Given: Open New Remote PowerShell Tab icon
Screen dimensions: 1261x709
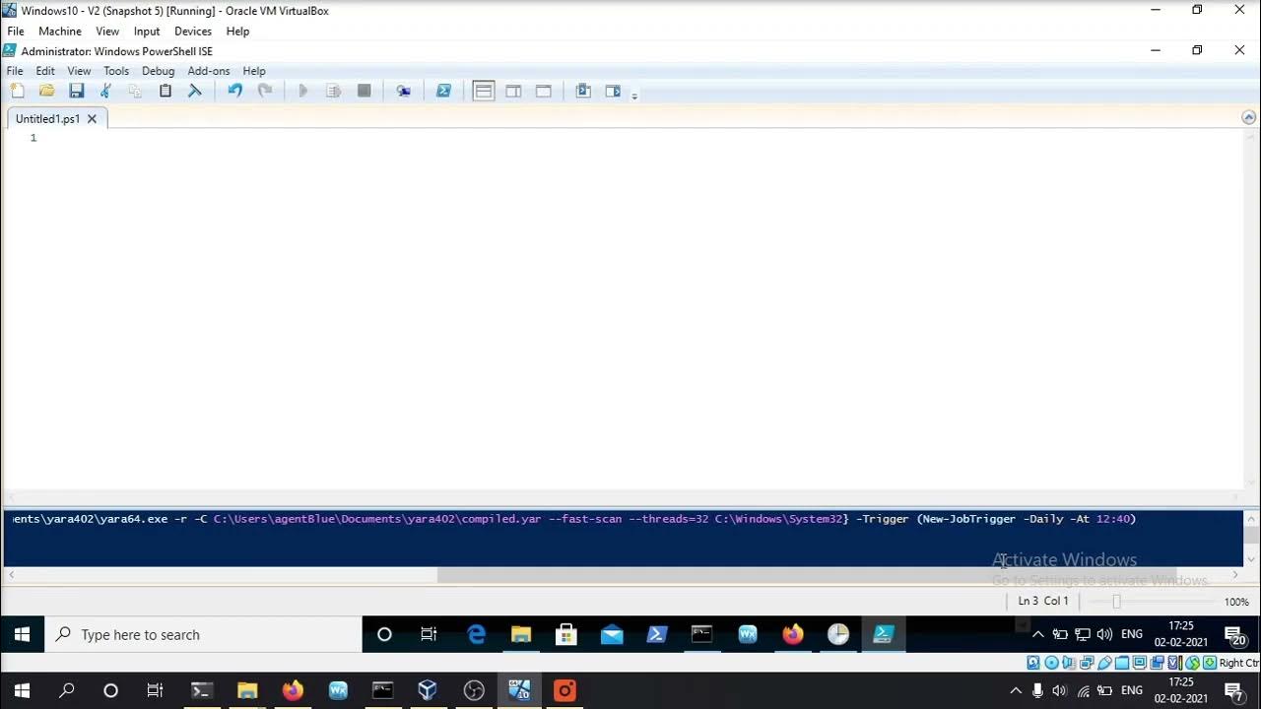Looking at the screenshot, I should (404, 91).
